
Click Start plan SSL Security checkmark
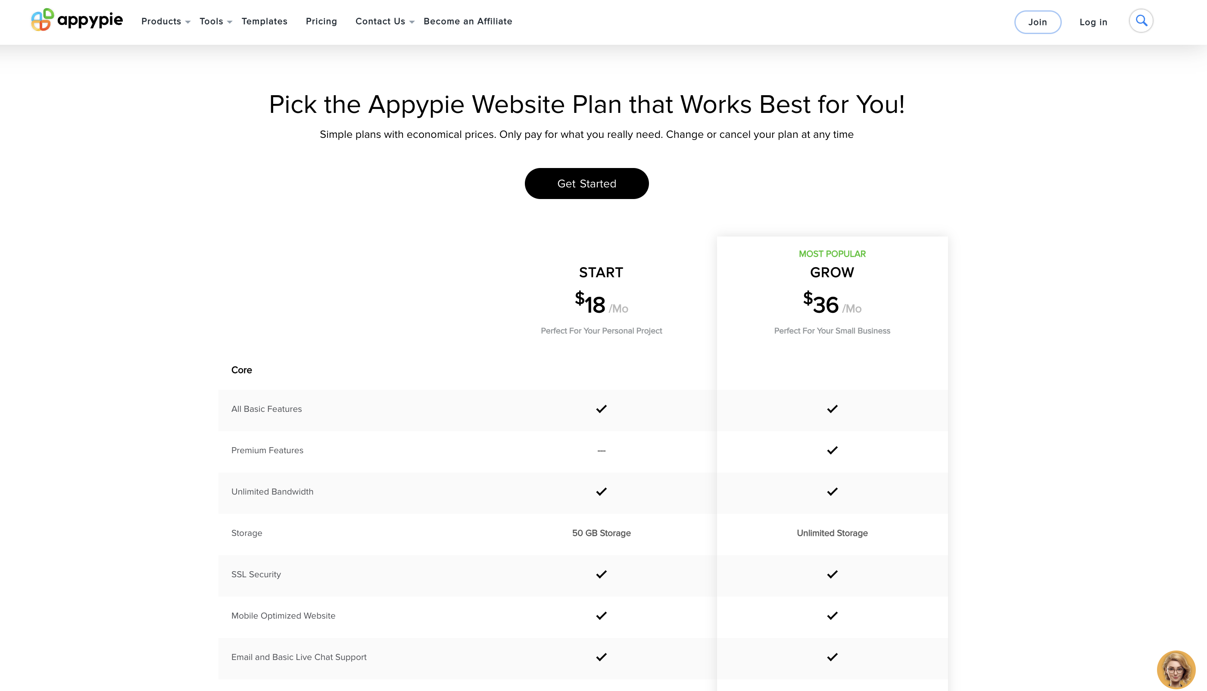pos(601,574)
